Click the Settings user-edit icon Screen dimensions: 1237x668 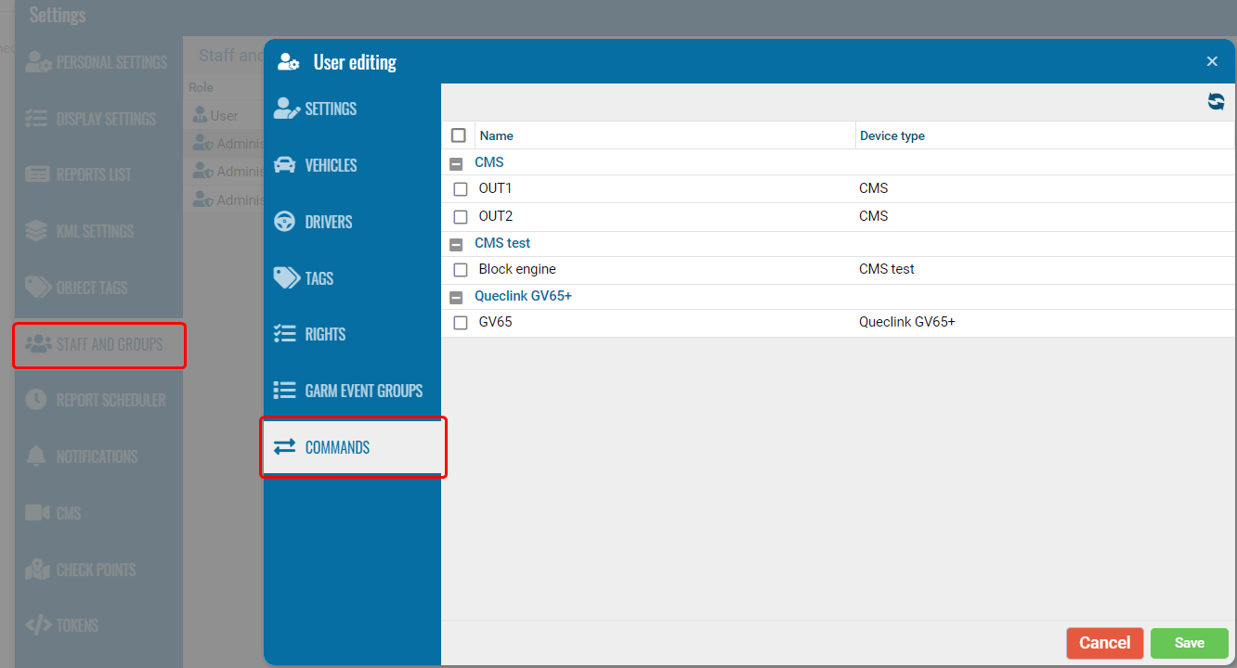coord(286,109)
